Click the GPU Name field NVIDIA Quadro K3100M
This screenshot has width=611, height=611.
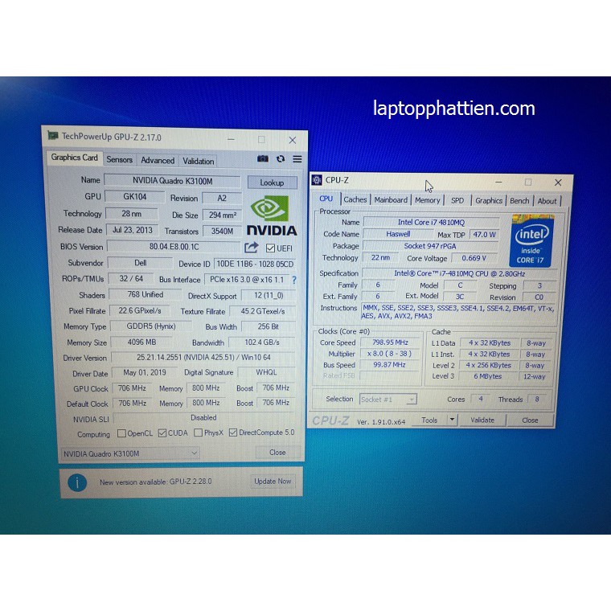coord(173,181)
